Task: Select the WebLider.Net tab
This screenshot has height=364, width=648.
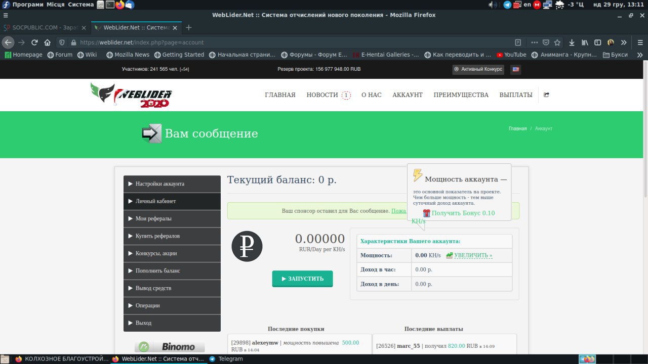Action: click(x=137, y=27)
